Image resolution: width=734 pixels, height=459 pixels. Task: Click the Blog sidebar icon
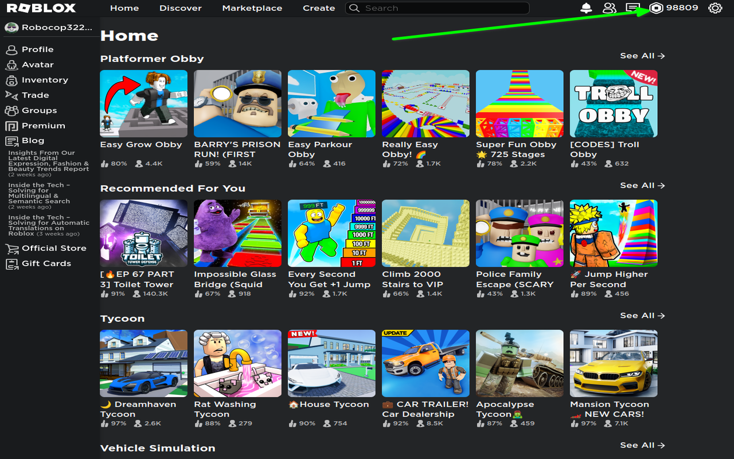(x=11, y=141)
